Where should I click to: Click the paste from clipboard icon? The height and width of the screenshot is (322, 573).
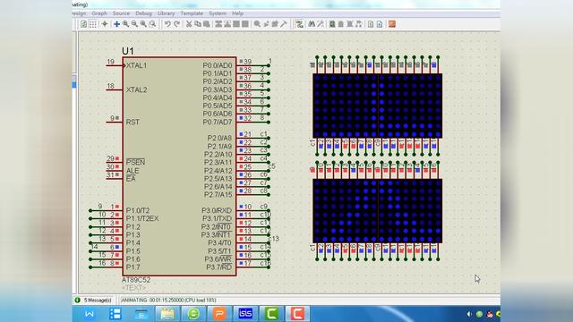click(207, 24)
